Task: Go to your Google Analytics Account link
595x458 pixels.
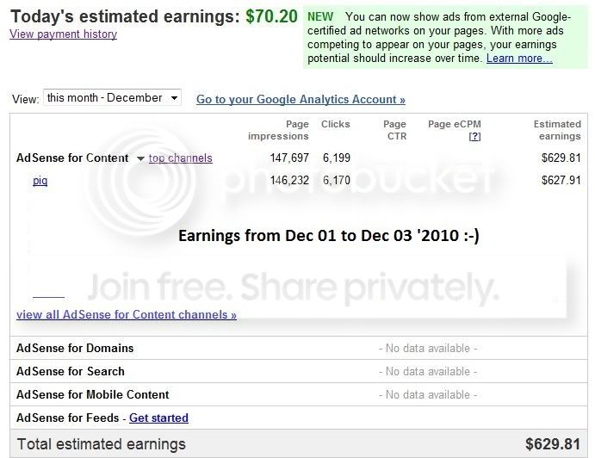Action: 301,100
